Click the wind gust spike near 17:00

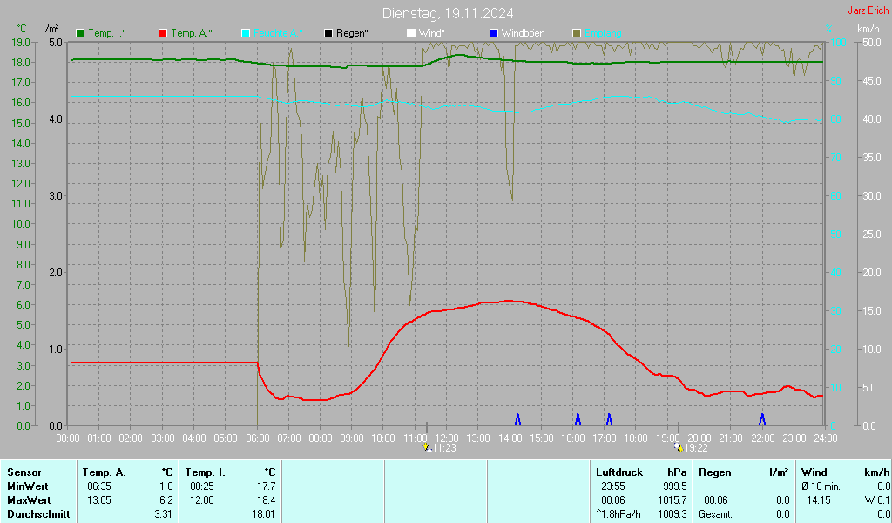(609, 419)
